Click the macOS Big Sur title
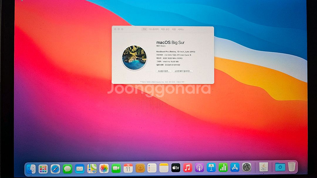Screen dimensions: 317x178 tap(171, 42)
